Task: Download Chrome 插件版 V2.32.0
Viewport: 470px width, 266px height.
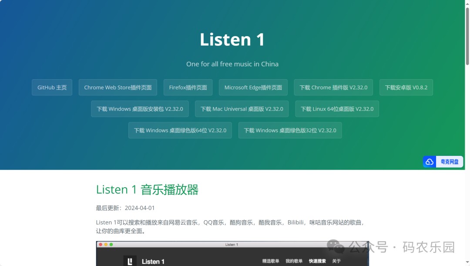Action: (x=333, y=87)
